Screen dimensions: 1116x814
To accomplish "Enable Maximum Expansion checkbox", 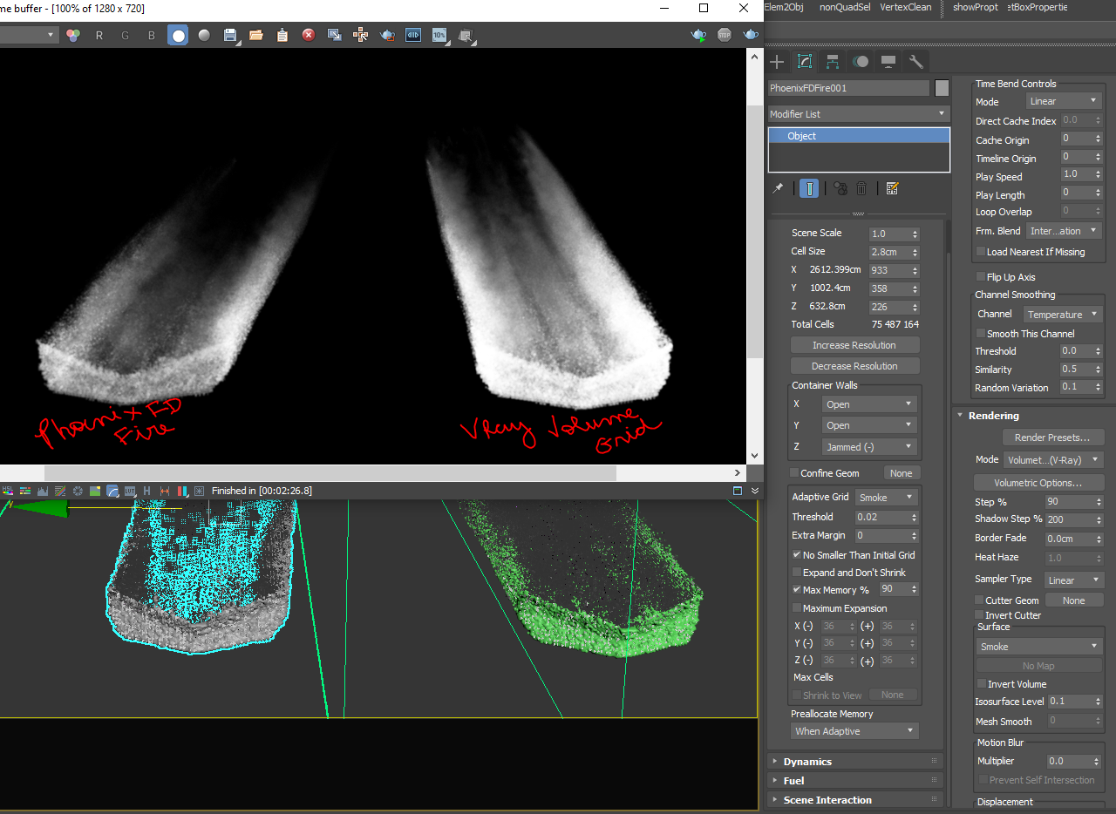I will pyautogui.click(x=797, y=608).
